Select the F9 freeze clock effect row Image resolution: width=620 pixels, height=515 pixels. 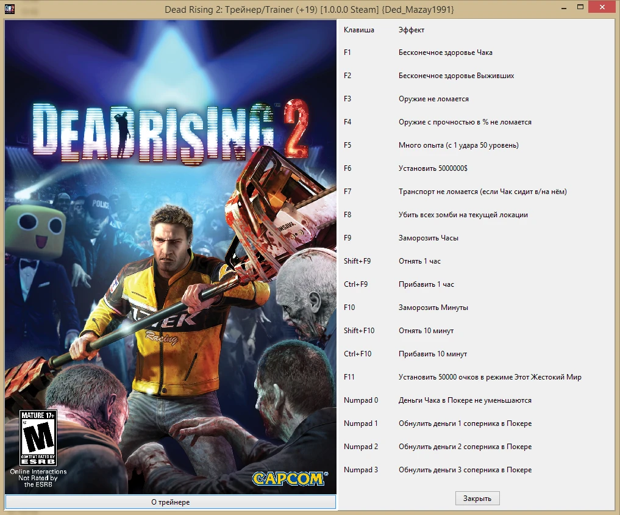(427, 237)
